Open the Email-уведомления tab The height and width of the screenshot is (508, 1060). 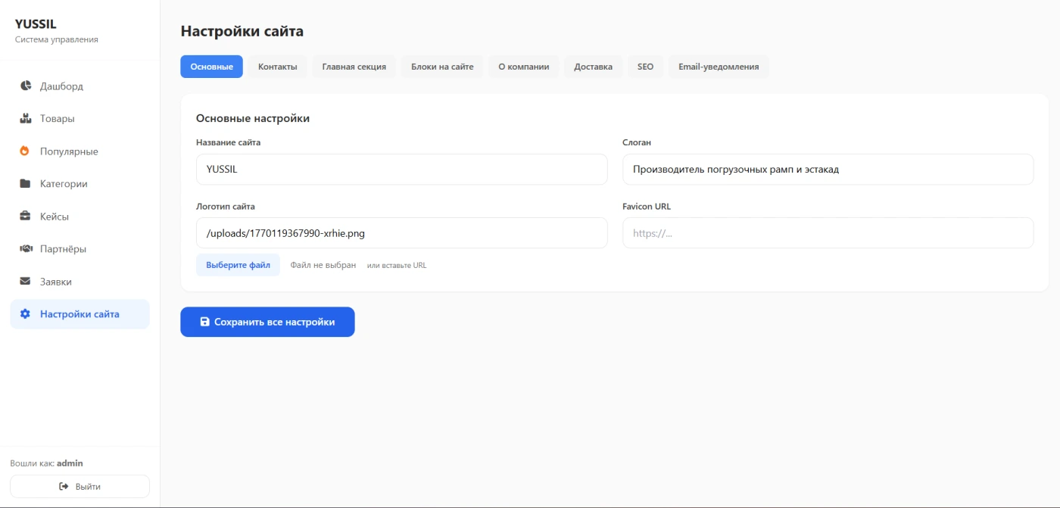click(719, 67)
